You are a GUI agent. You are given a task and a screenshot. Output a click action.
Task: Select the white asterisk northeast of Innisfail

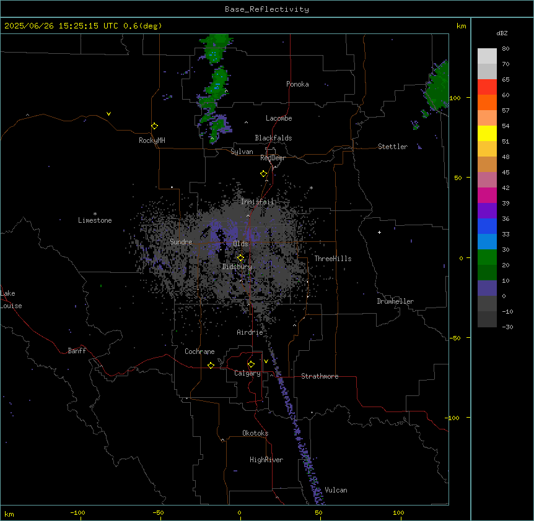pyautogui.click(x=311, y=188)
